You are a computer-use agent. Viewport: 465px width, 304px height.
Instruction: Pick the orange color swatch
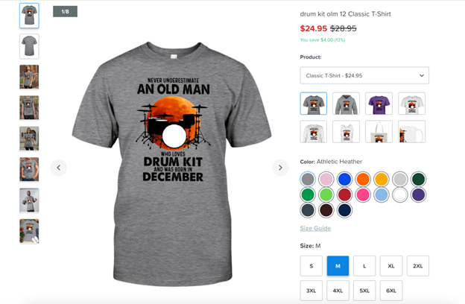pos(363,179)
